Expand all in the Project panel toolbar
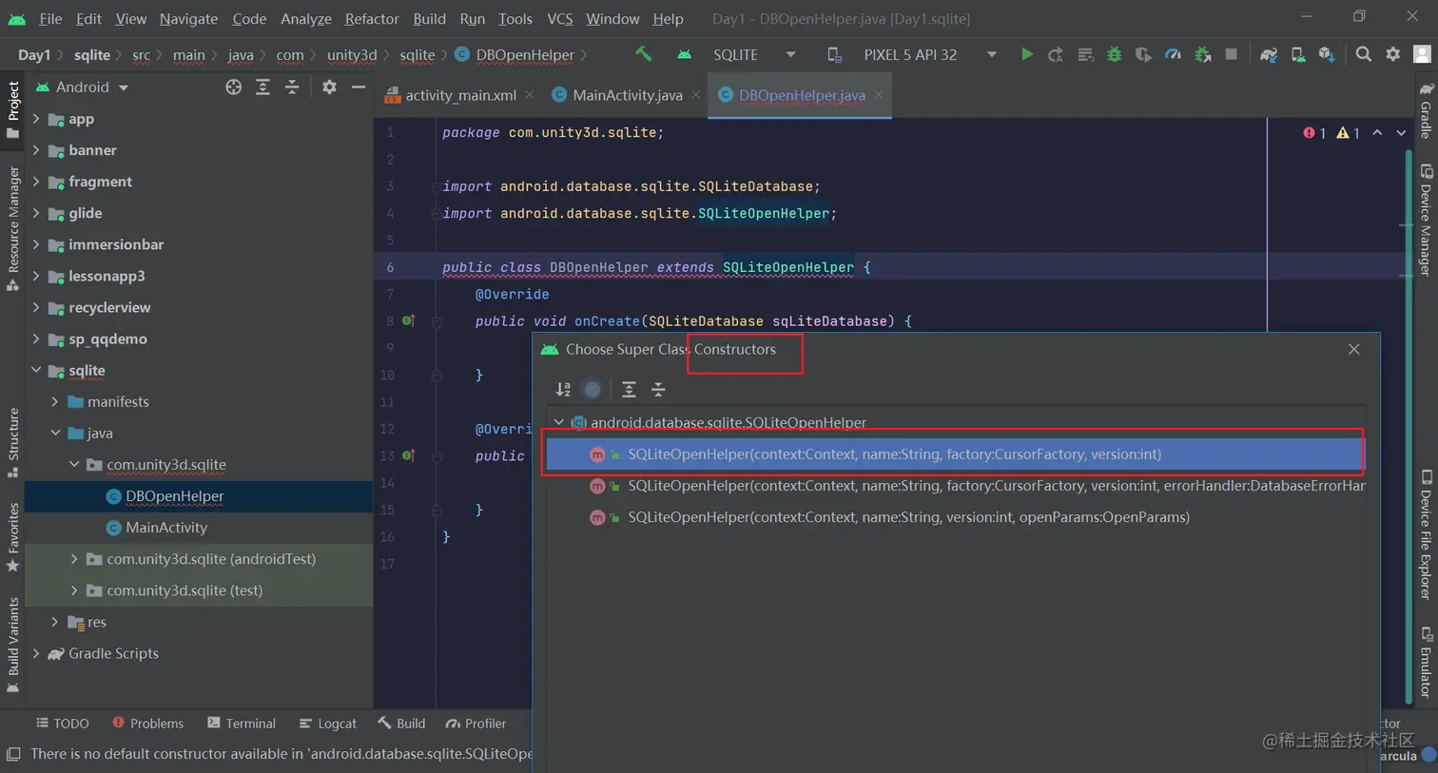The height and width of the screenshot is (773, 1438). click(262, 87)
